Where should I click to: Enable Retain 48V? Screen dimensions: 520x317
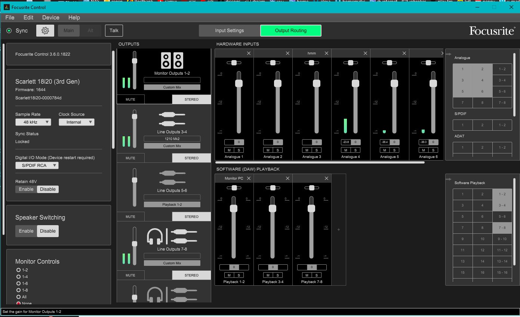pyautogui.click(x=26, y=189)
